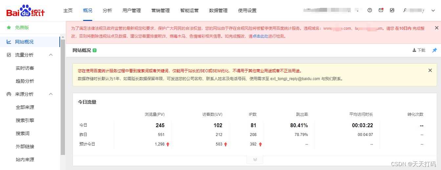Open the 使用设置 tab
The height and width of the screenshot is (170, 441).
pyautogui.click(x=247, y=10)
